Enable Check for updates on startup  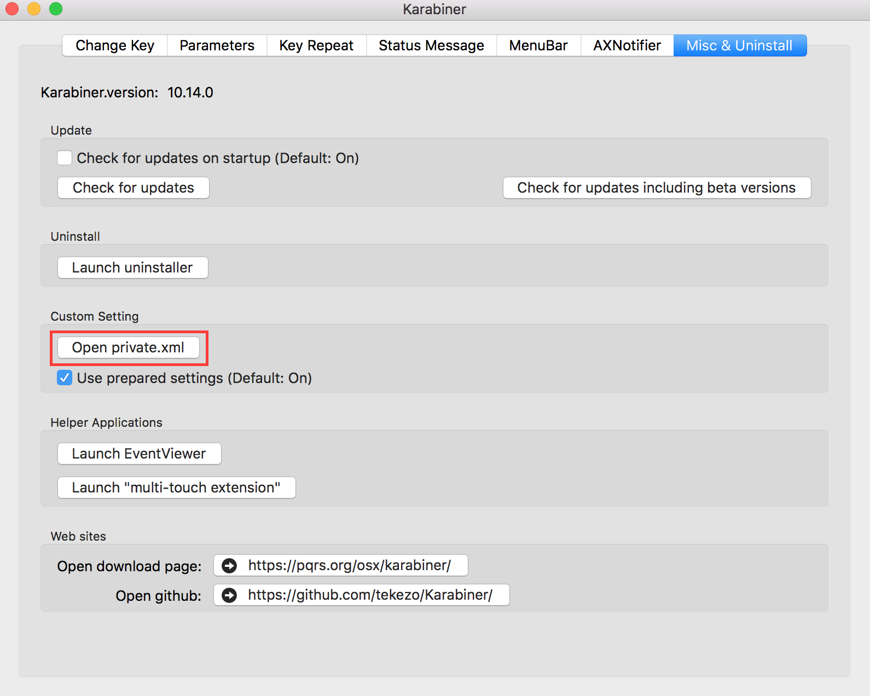tap(65, 158)
